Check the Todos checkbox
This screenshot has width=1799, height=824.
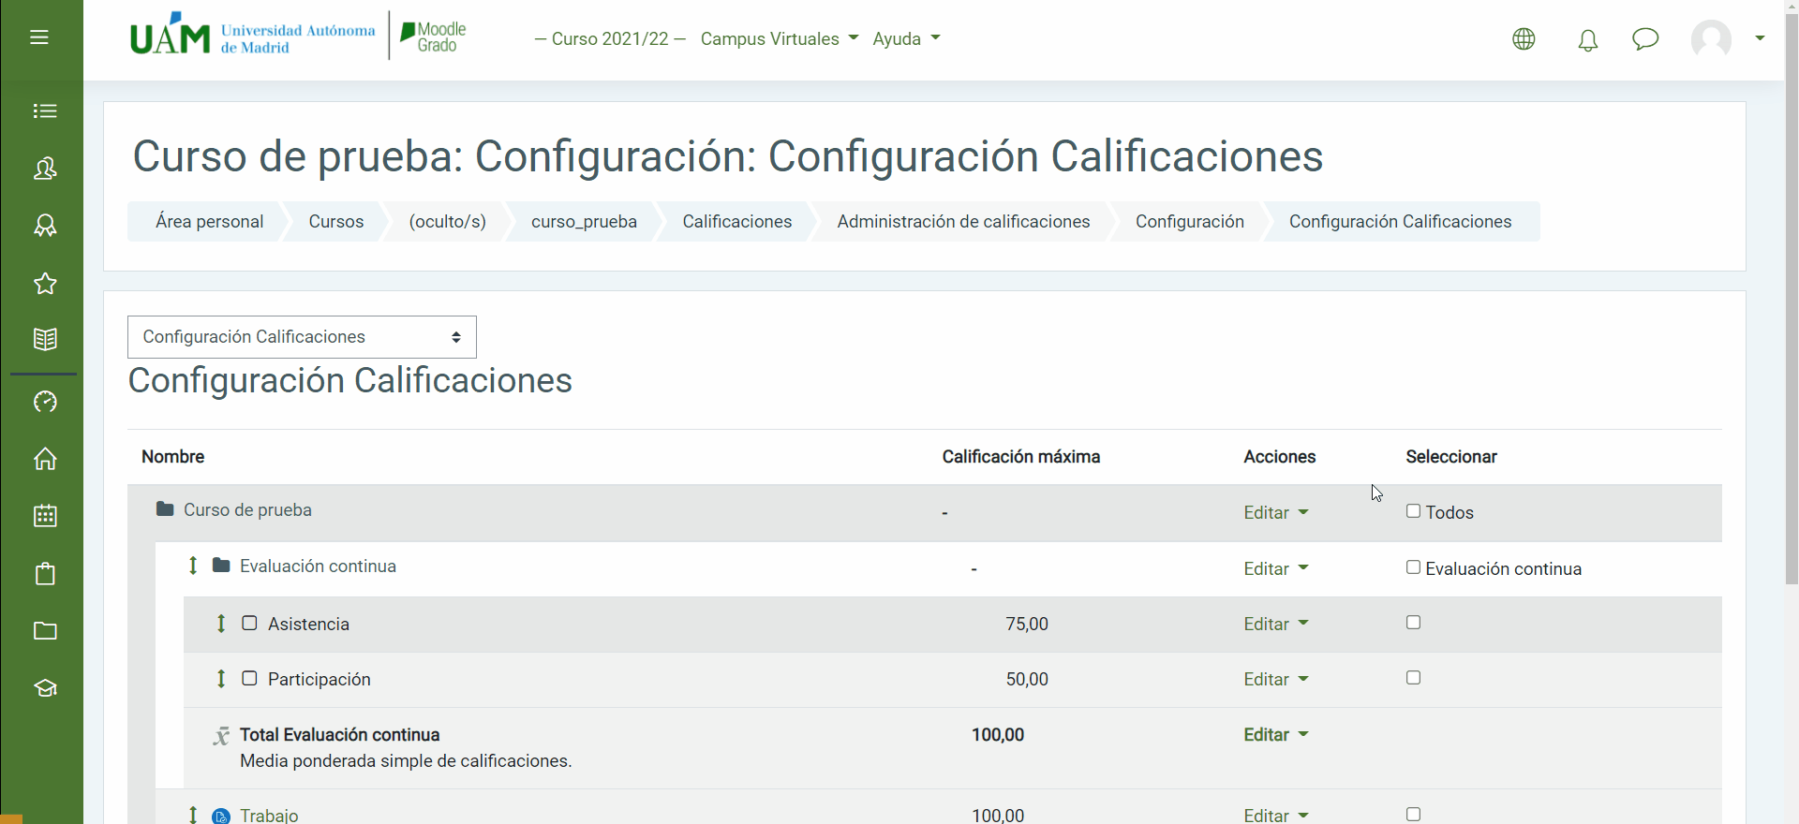tap(1413, 511)
